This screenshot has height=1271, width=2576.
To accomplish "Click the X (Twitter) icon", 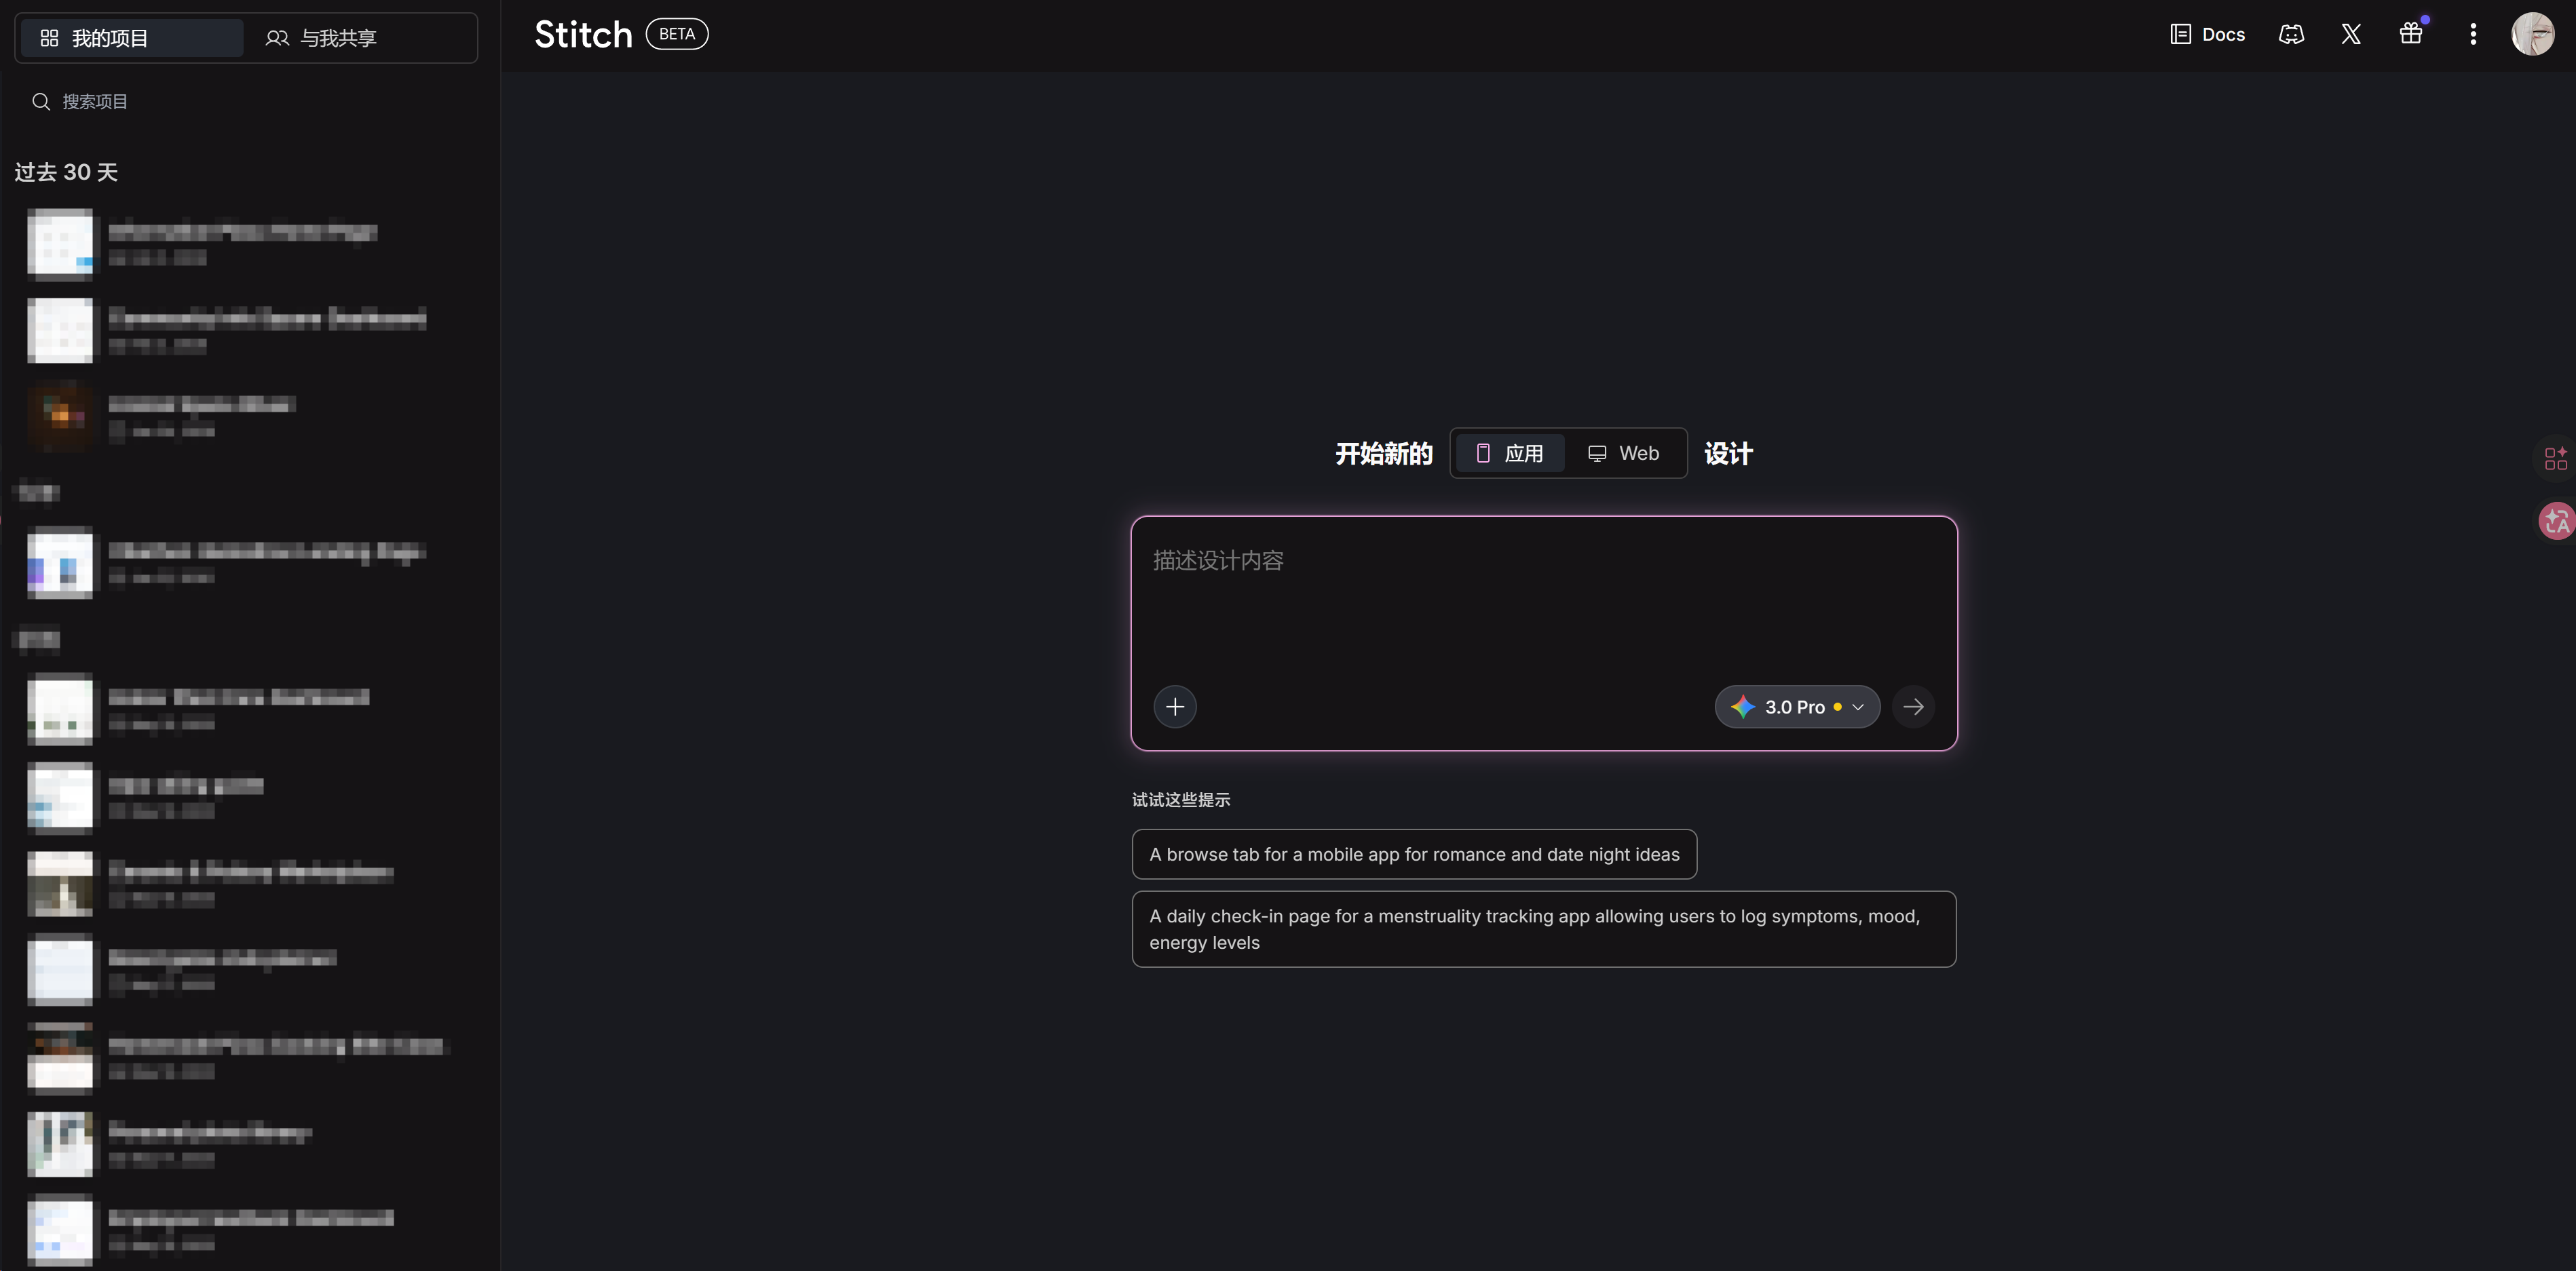I will pos(2351,35).
